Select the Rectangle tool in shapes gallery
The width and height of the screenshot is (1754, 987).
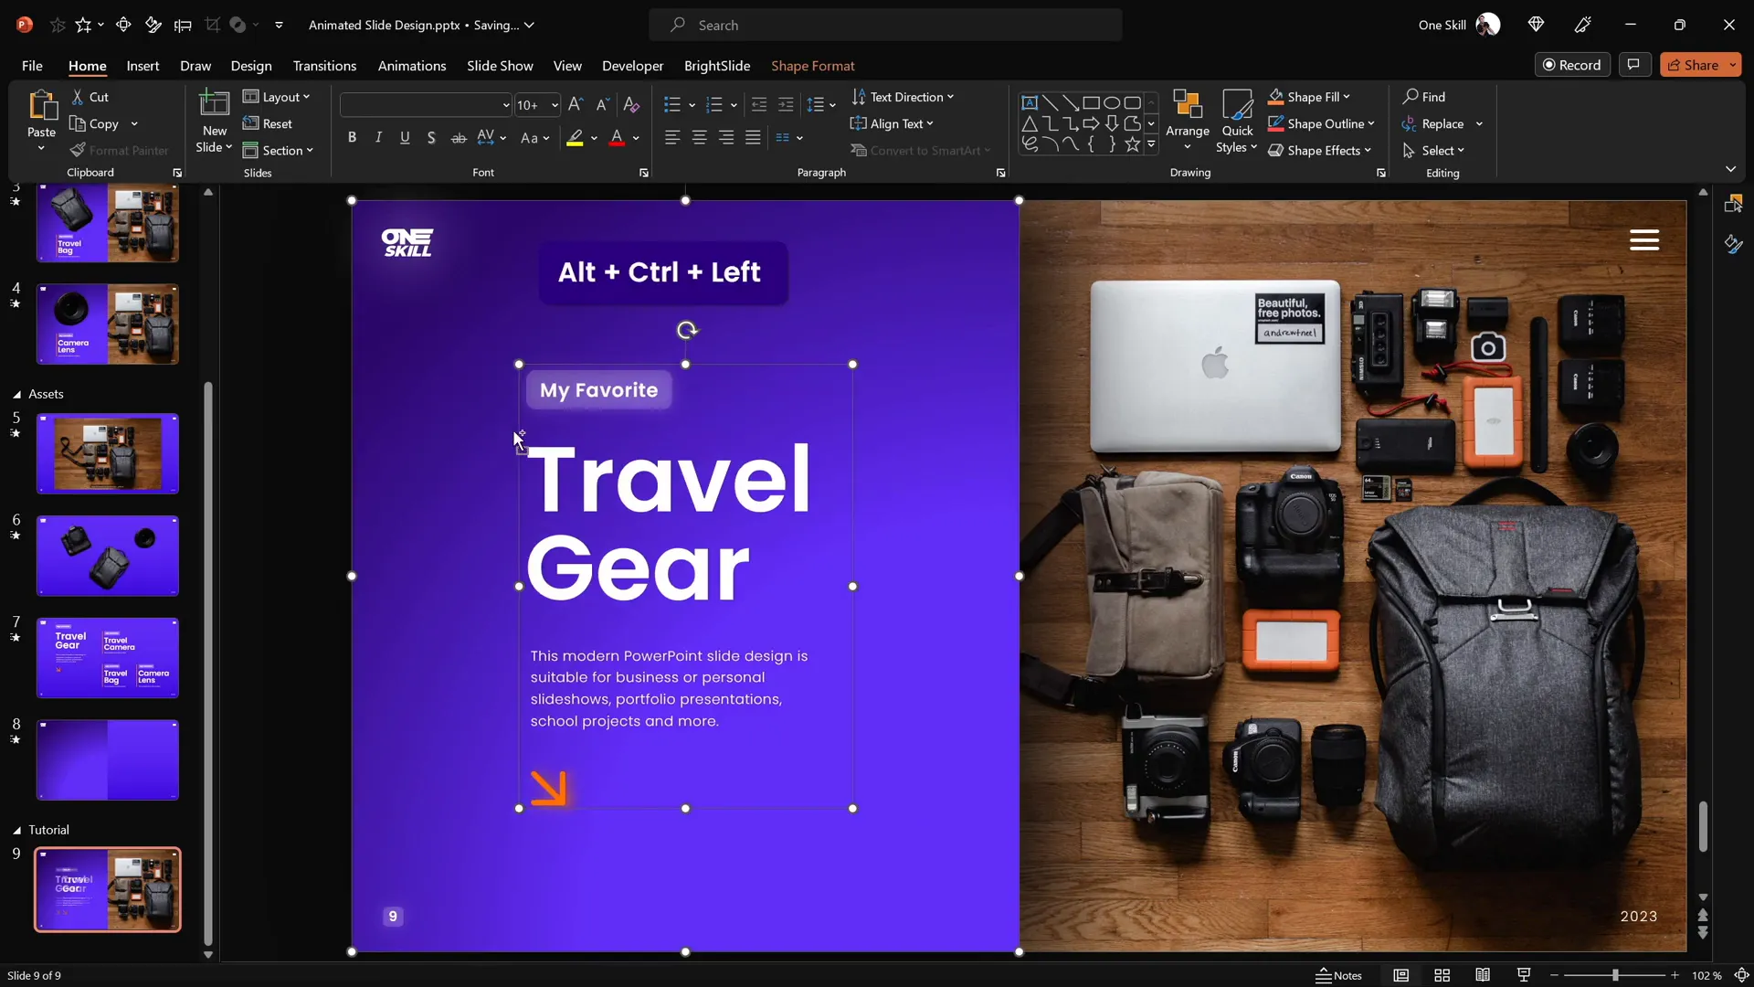(1092, 102)
